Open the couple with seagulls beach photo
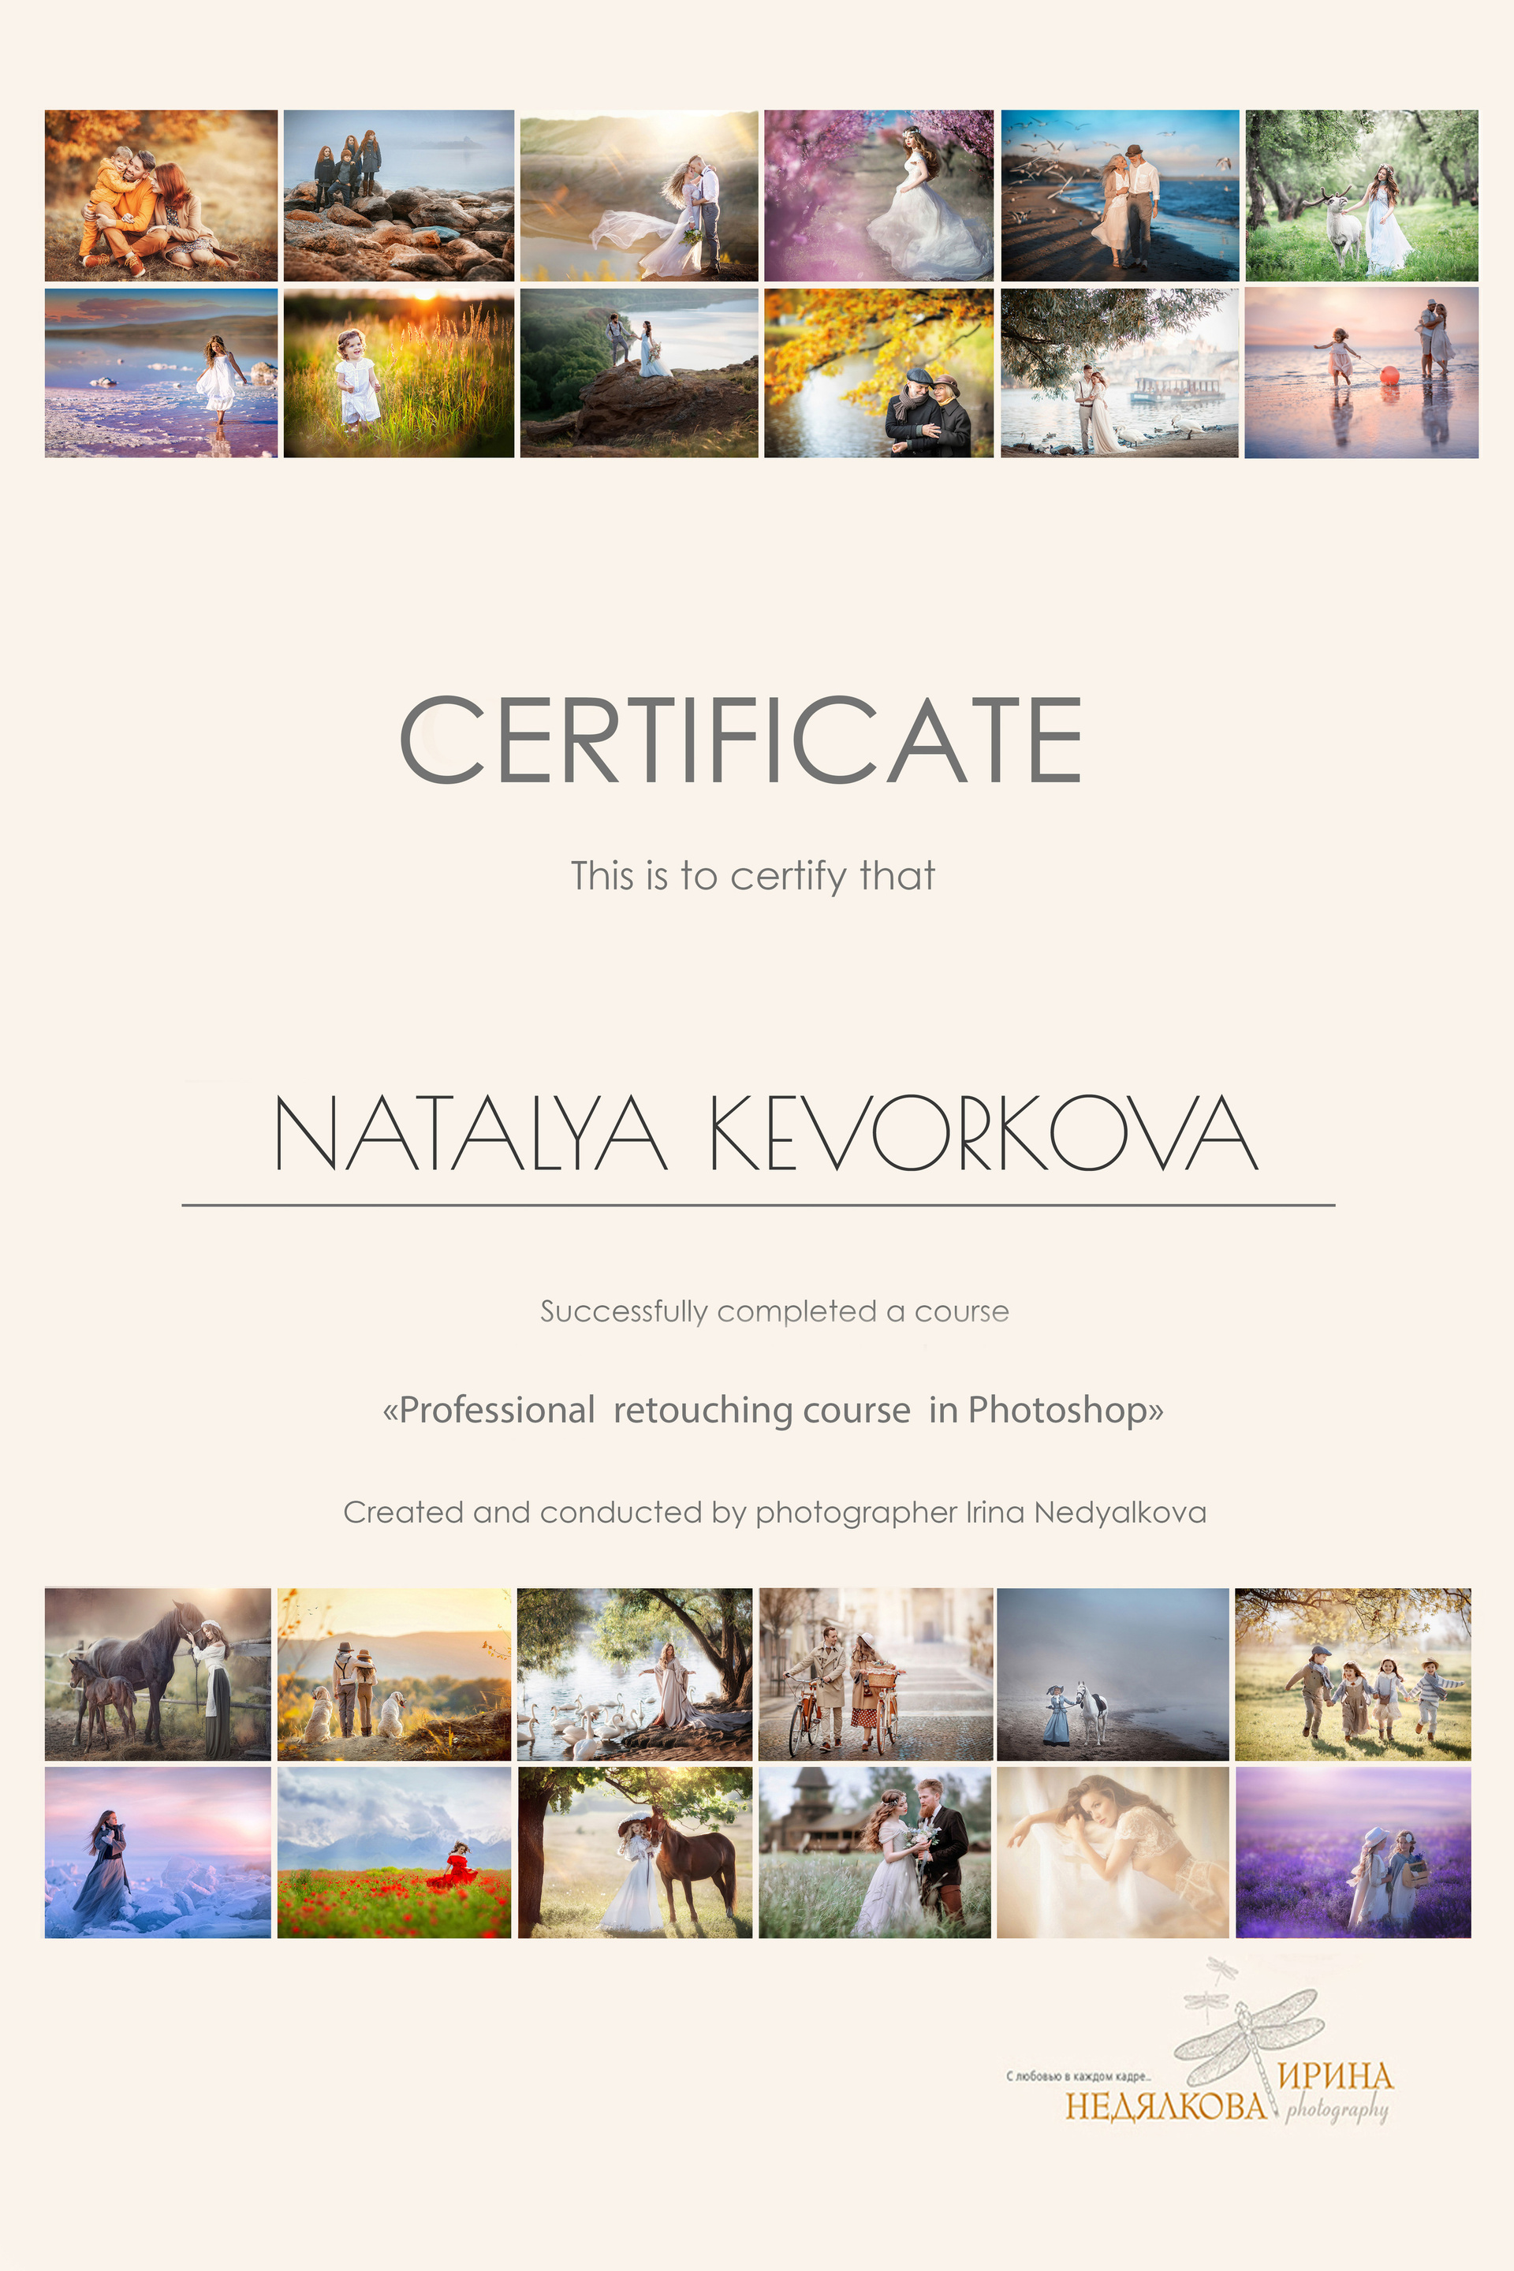The image size is (1514, 2271). (1119, 195)
